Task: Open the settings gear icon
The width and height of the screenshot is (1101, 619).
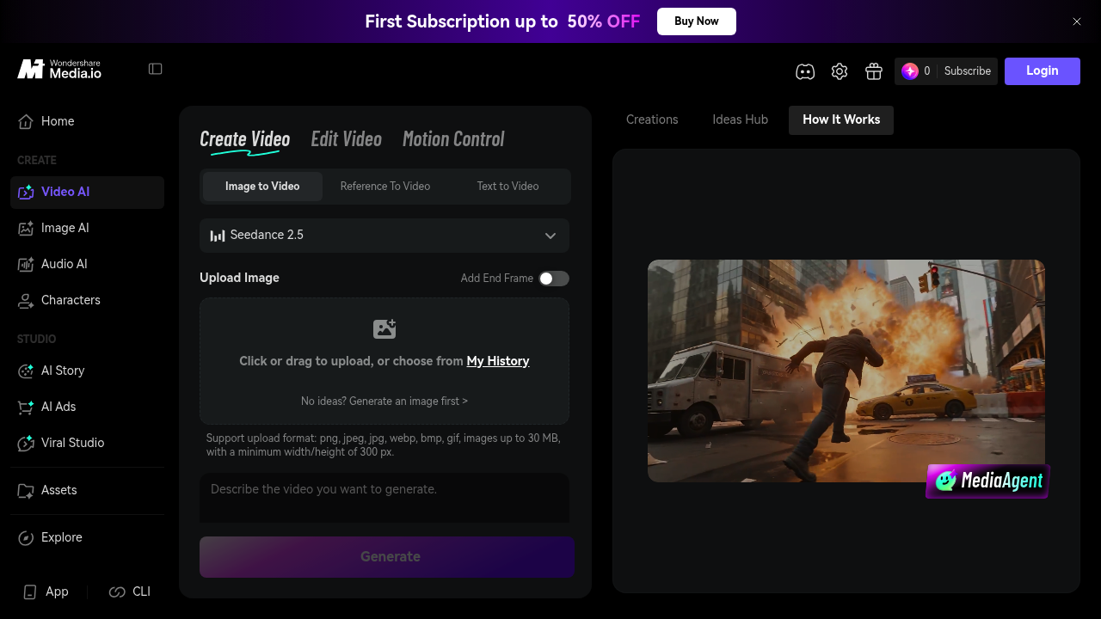Action: point(840,71)
